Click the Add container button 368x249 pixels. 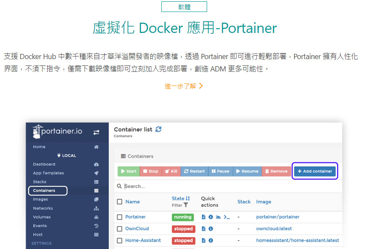click(315, 171)
